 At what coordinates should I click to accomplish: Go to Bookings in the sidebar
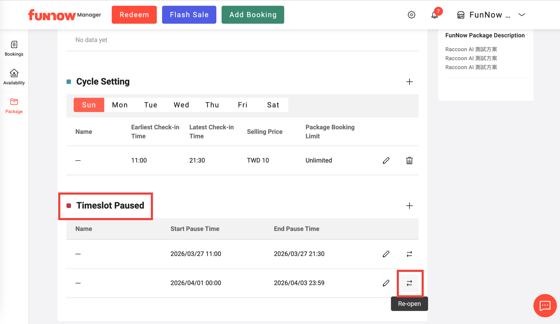click(x=14, y=49)
